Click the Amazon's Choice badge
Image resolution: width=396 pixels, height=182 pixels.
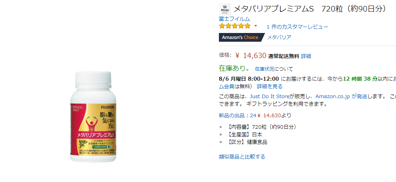[x=241, y=37]
